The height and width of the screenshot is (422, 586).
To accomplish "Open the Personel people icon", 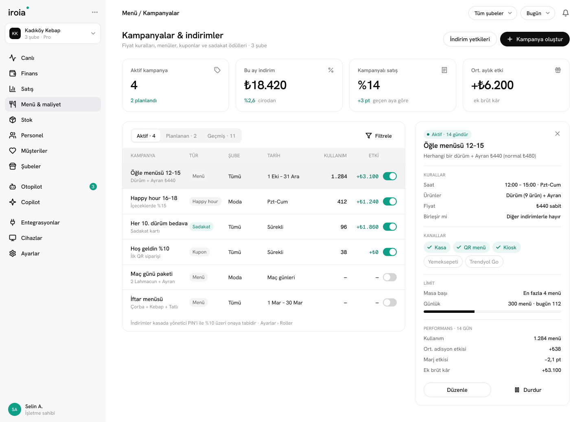I will [13, 135].
